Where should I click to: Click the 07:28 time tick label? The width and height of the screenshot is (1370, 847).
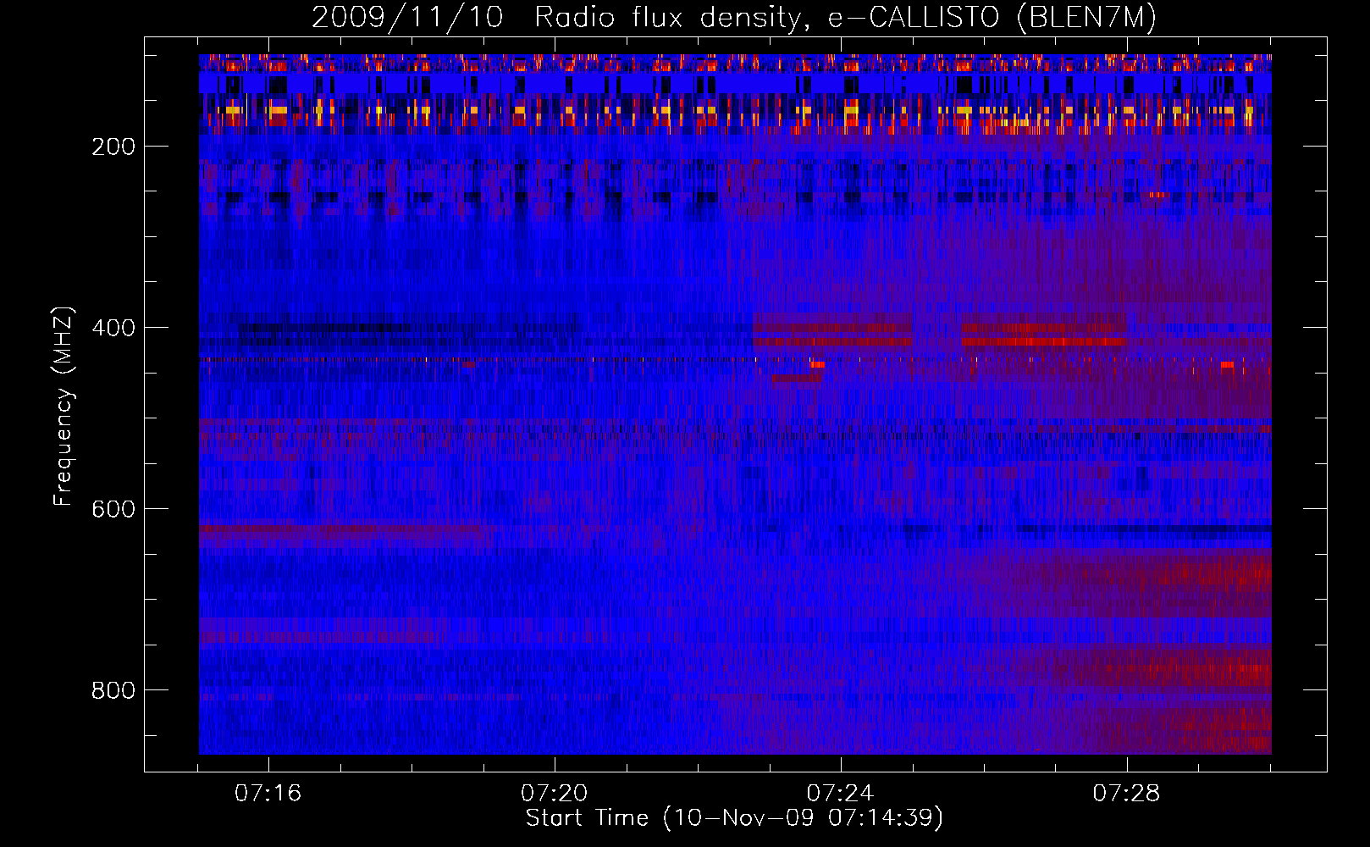click(x=1126, y=794)
